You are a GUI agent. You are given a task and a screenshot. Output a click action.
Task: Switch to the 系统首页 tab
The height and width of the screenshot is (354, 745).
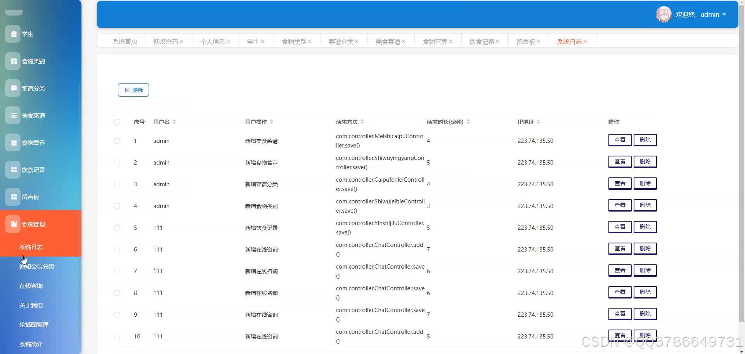(125, 42)
